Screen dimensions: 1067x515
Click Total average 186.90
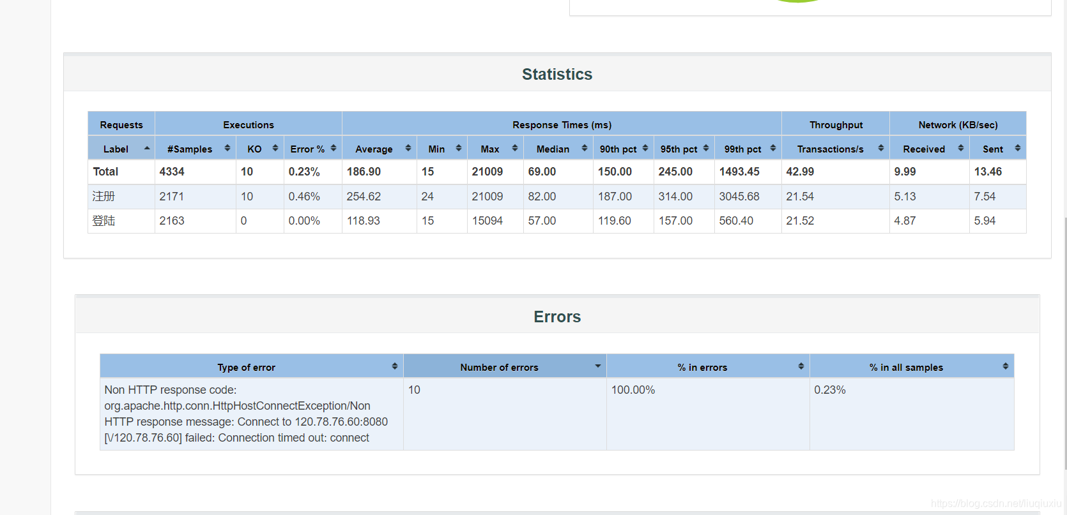(x=364, y=172)
